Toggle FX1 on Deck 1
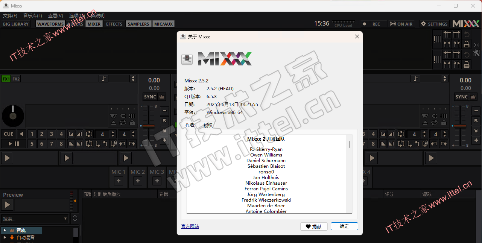Viewport: 482px width, 243px height. click(x=6, y=79)
